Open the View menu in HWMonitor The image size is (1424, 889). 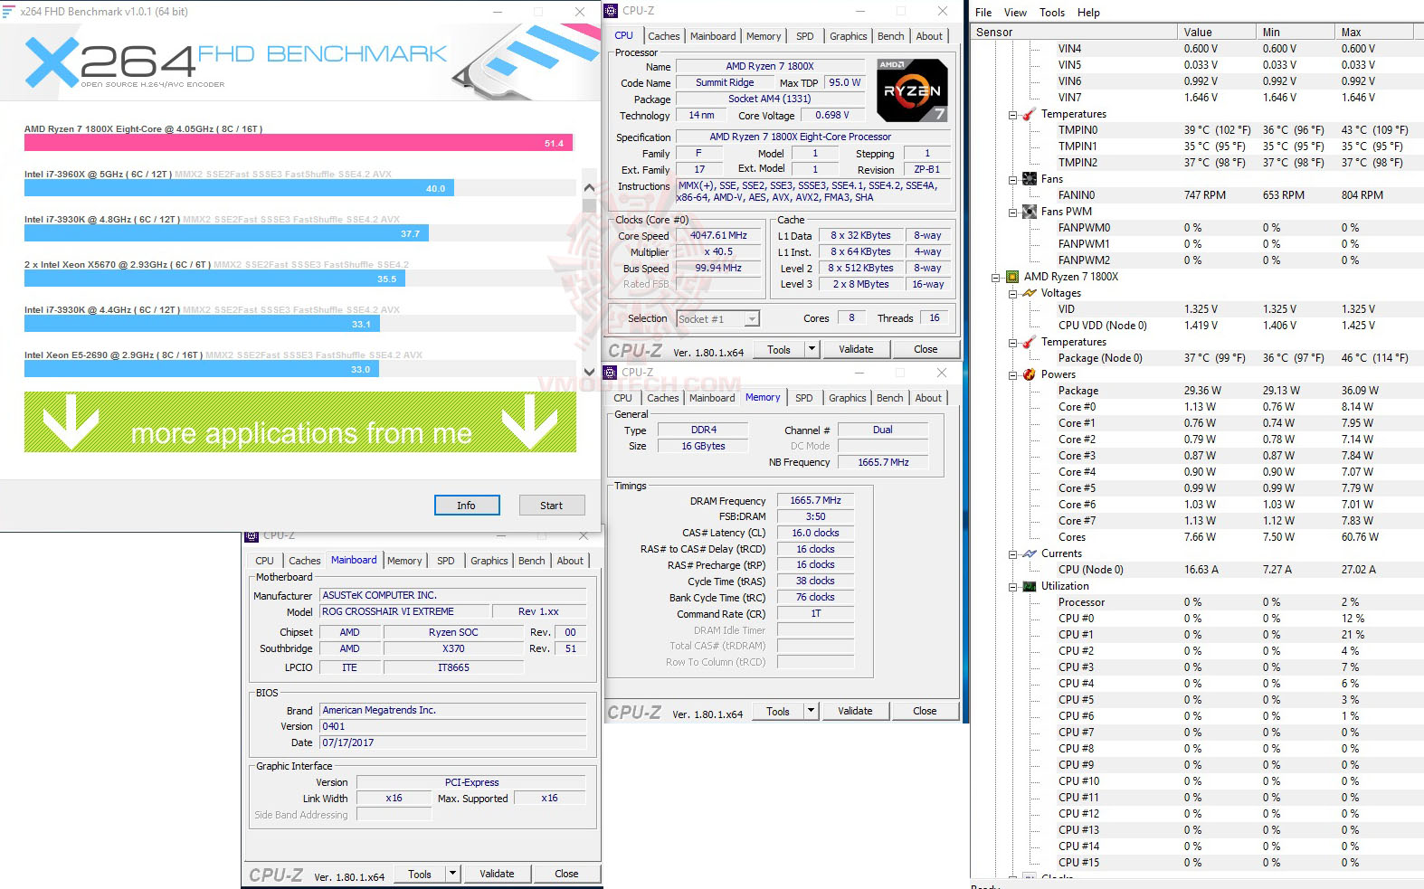coord(1015,13)
